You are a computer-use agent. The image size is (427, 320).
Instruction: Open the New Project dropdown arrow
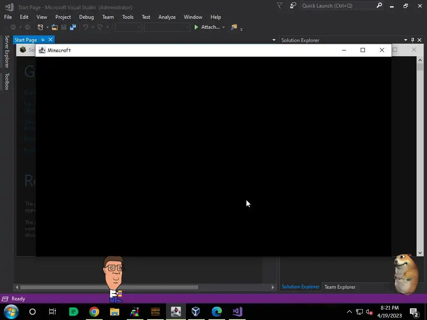click(48, 27)
